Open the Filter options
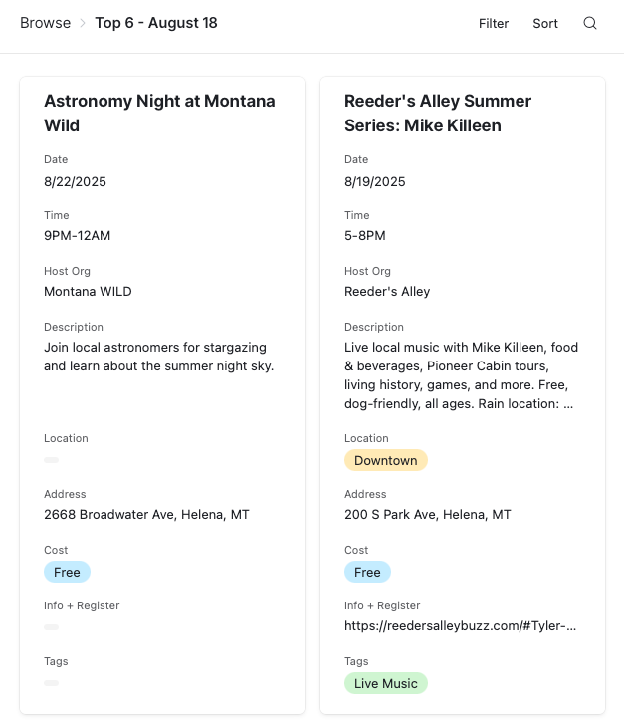The image size is (624, 724). (x=494, y=23)
